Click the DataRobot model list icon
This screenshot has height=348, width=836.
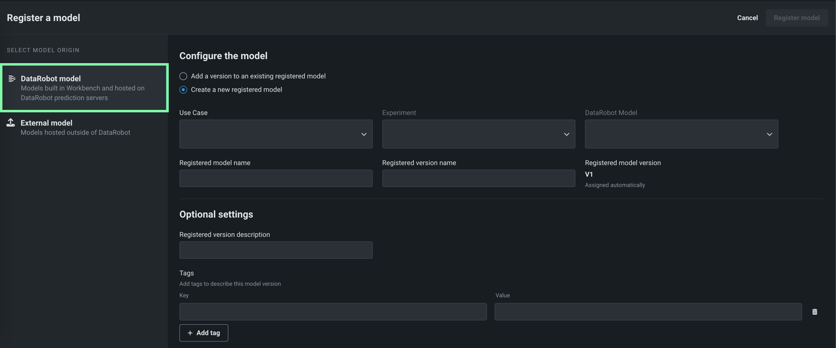tap(12, 79)
